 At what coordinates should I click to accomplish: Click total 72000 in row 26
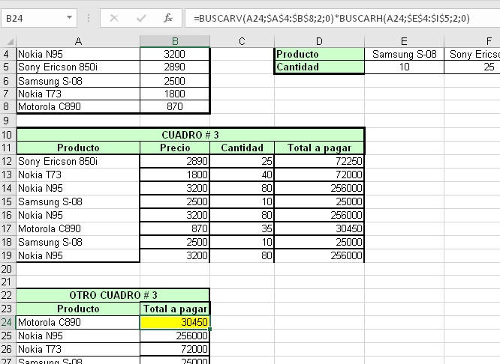(x=175, y=349)
